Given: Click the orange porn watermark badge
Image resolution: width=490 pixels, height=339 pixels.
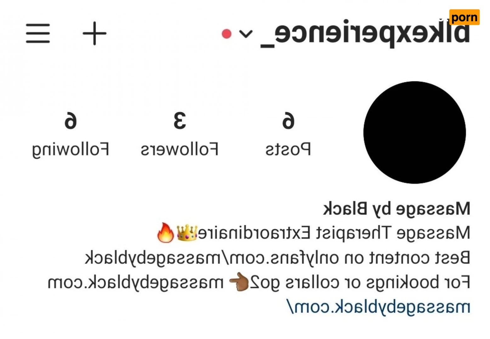Looking at the screenshot, I should coord(464,17).
